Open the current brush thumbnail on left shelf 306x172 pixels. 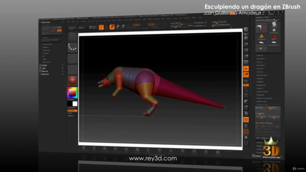72,37
